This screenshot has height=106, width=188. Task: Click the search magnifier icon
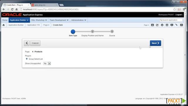tap(161, 20)
